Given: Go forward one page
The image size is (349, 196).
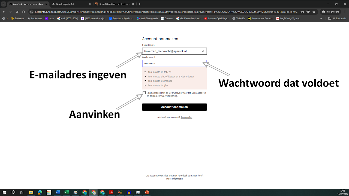Looking at the screenshot, I should tap(11, 12).
